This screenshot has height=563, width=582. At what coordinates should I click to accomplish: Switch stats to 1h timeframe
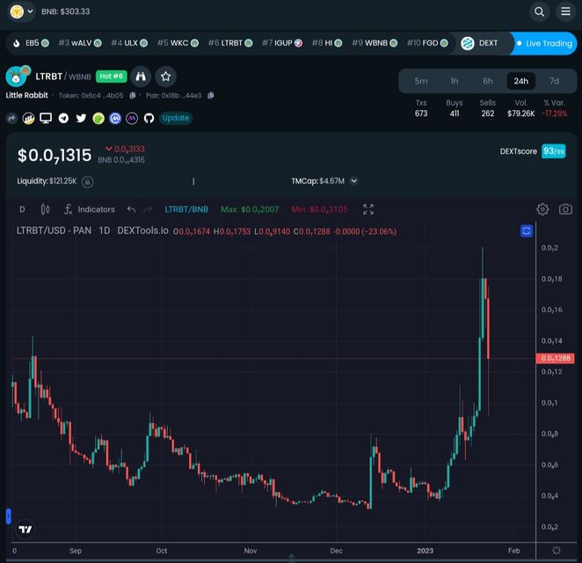tap(455, 81)
